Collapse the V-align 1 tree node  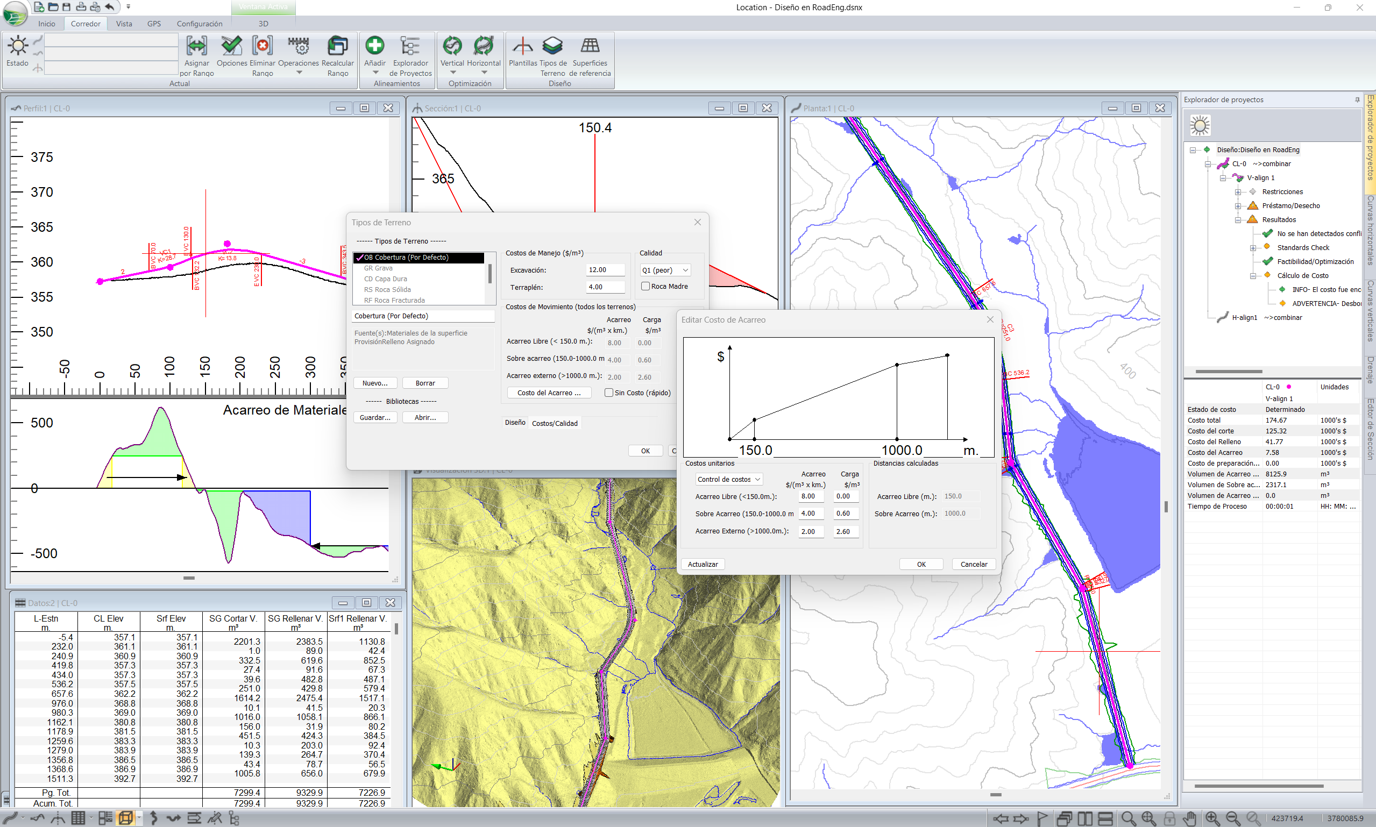coord(1223,178)
